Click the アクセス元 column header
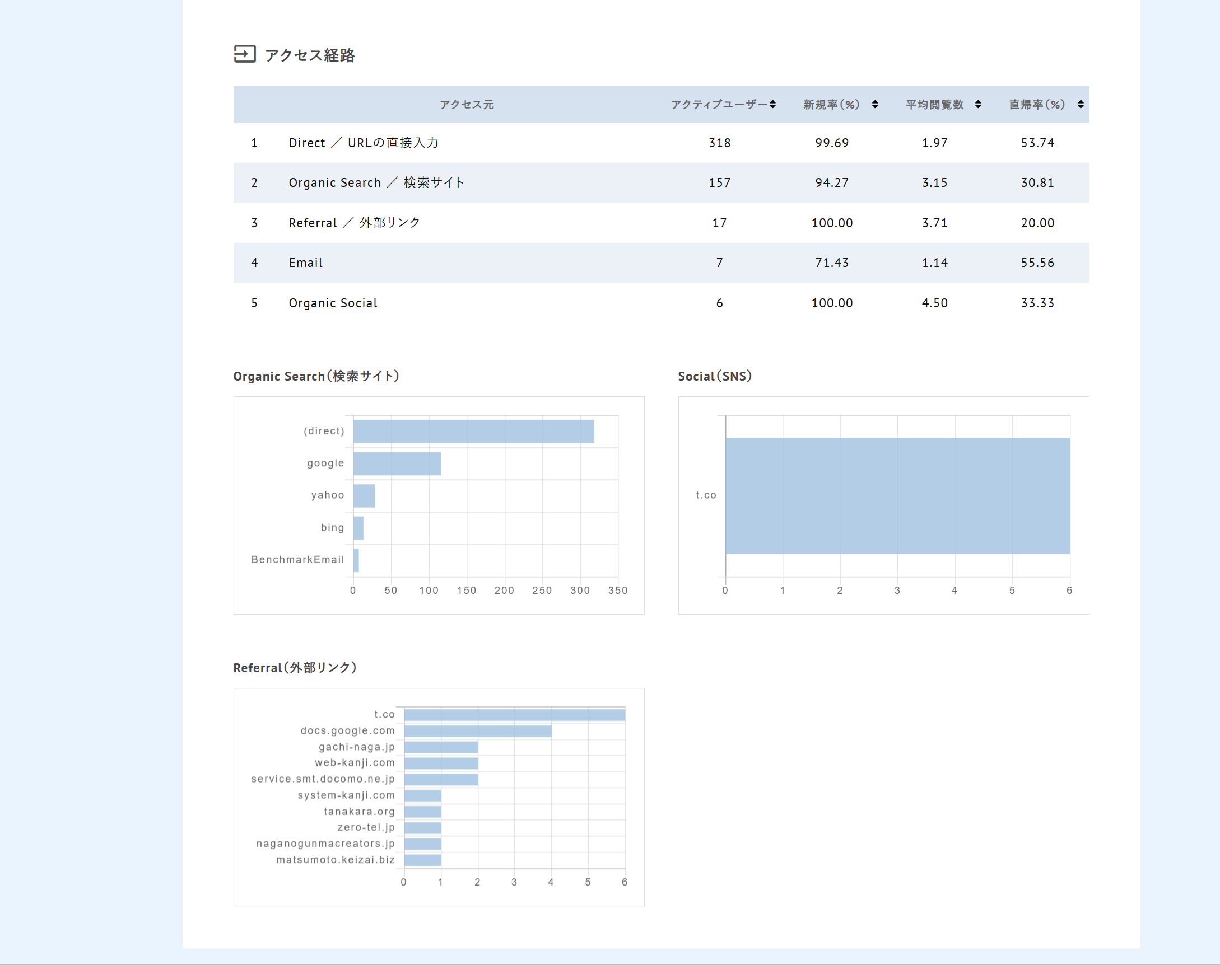The image size is (1220, 965). pos(467,105)
